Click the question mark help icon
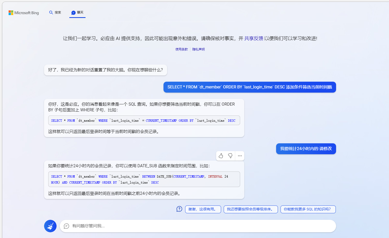Screen dimensions: 389x238 [179, 209]
